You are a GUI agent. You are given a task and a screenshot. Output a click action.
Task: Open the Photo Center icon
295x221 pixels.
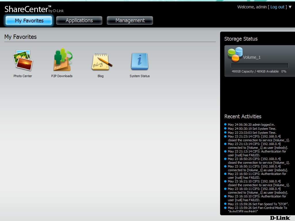tap(23, 60)
